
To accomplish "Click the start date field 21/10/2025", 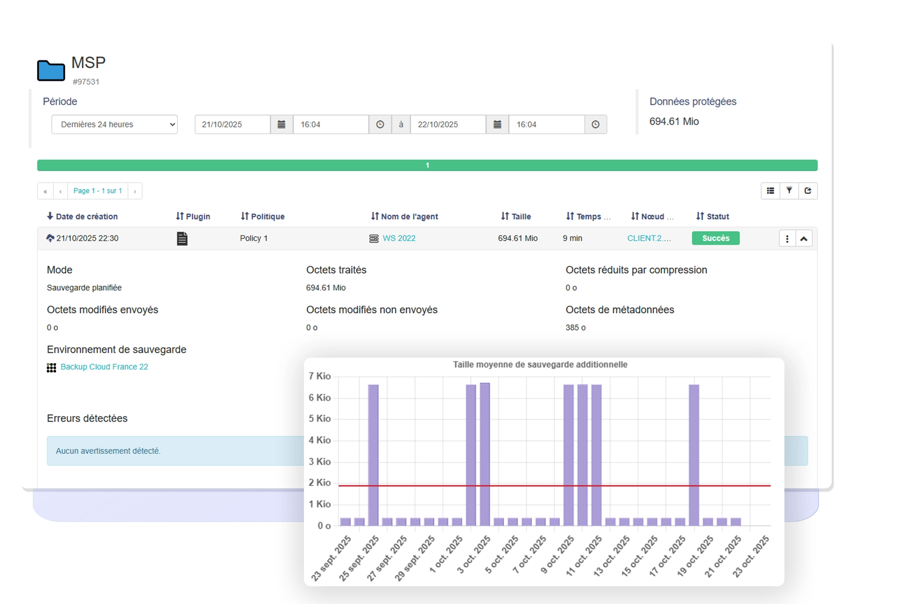I will coord(232,124).
